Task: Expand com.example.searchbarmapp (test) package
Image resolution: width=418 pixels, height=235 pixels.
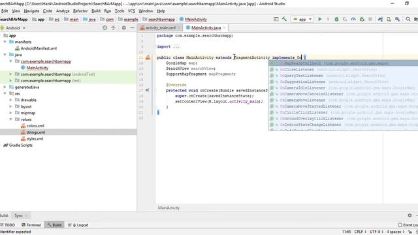Action: (10, 80)
